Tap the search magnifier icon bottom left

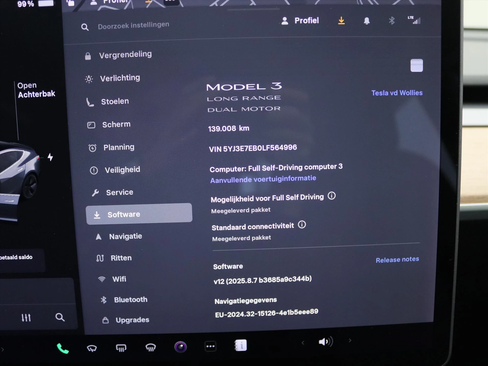60,317
